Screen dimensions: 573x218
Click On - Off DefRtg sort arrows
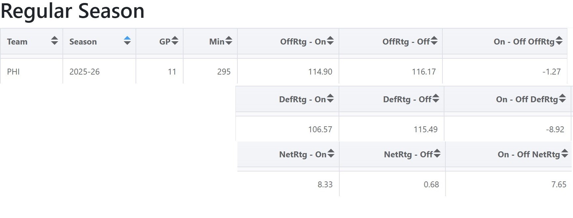point(562,99)
